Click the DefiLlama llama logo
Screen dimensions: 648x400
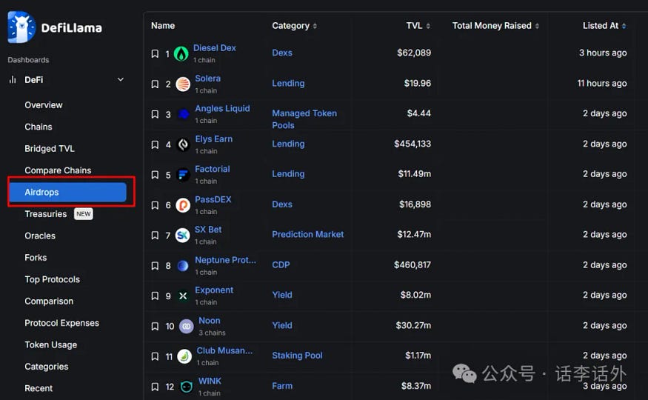point(21,27)
